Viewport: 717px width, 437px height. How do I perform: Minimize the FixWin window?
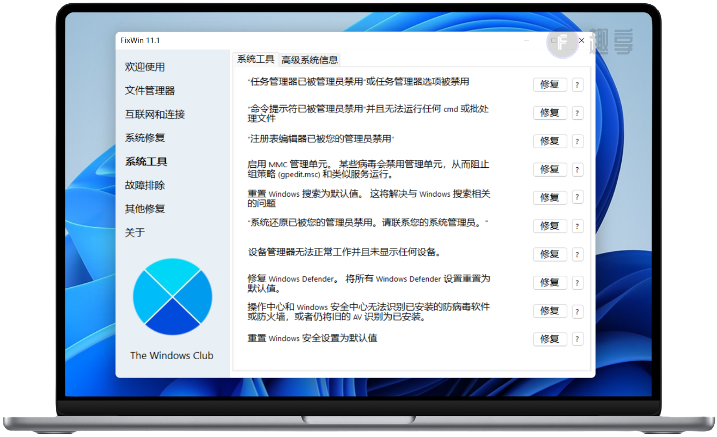[527, 40]
